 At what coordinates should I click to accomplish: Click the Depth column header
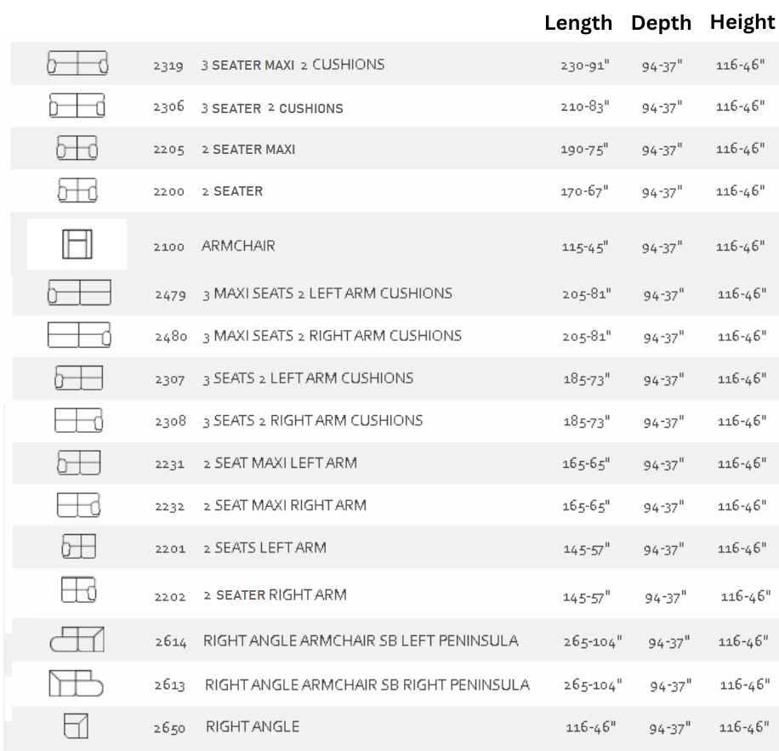[661, 23]
